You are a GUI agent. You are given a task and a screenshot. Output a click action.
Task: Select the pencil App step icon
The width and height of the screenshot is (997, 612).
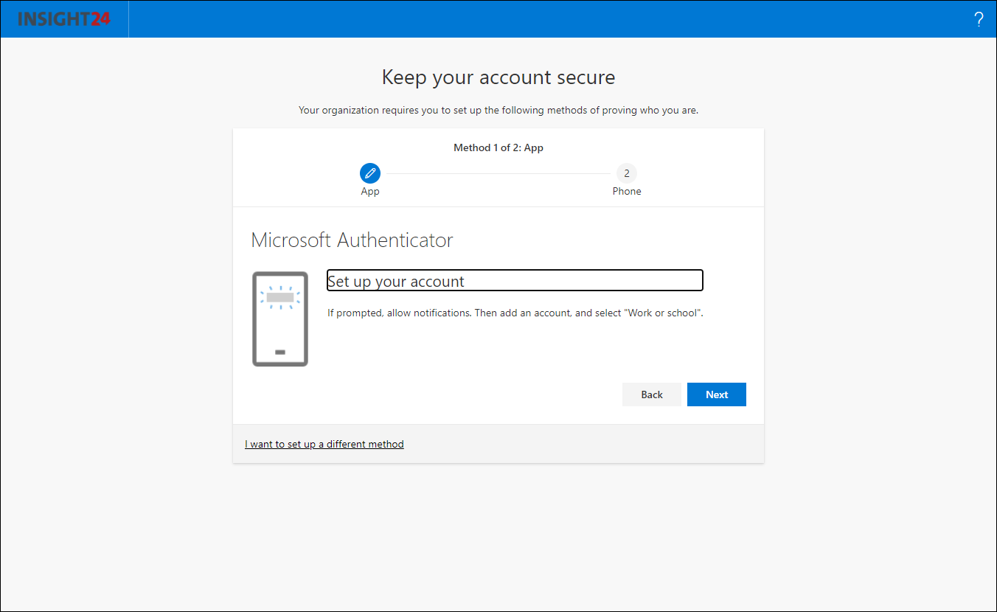pos(370,173)
